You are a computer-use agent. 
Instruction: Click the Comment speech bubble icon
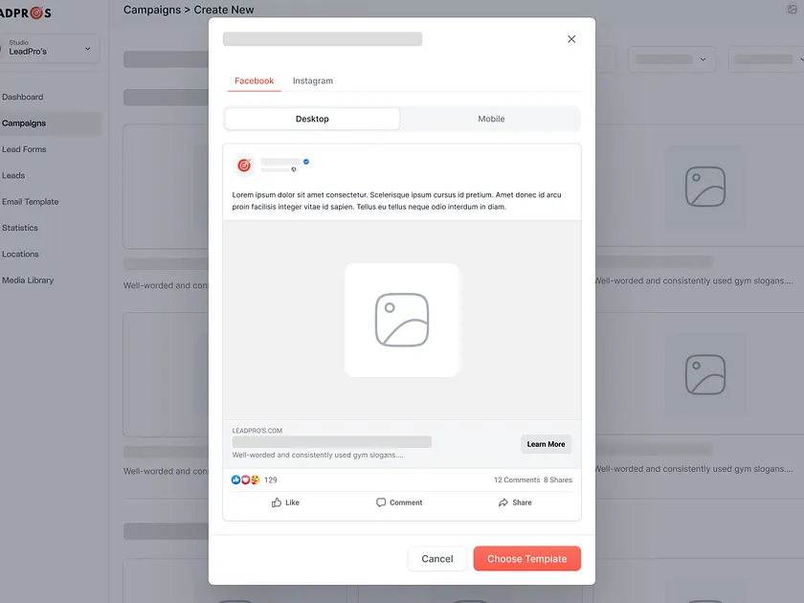tap(383, 502)
